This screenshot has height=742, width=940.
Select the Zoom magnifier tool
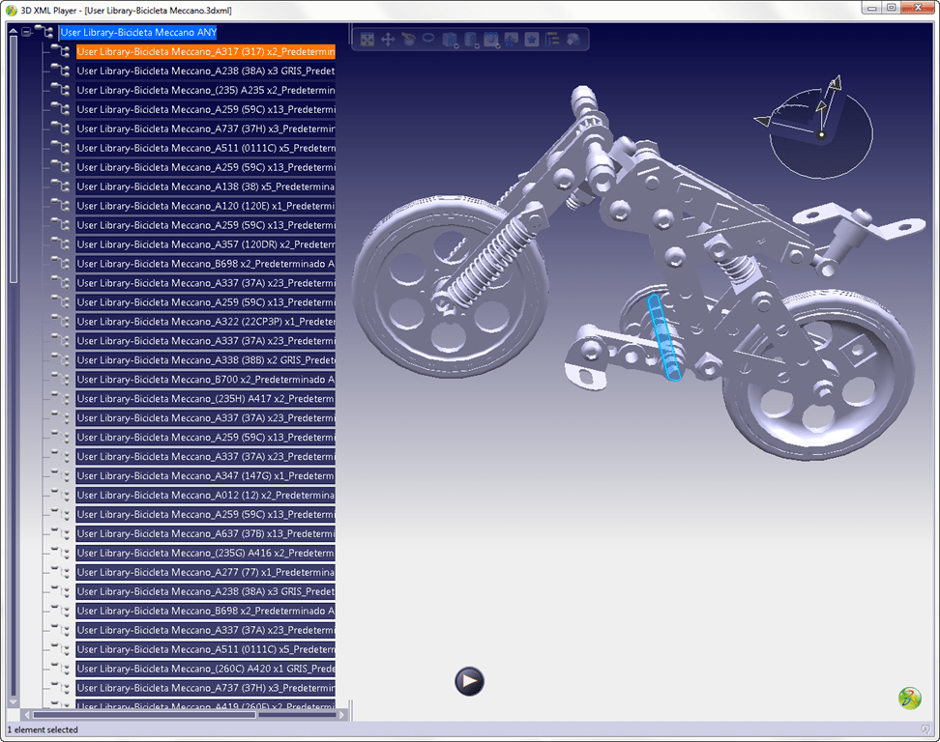click(428, 40)
